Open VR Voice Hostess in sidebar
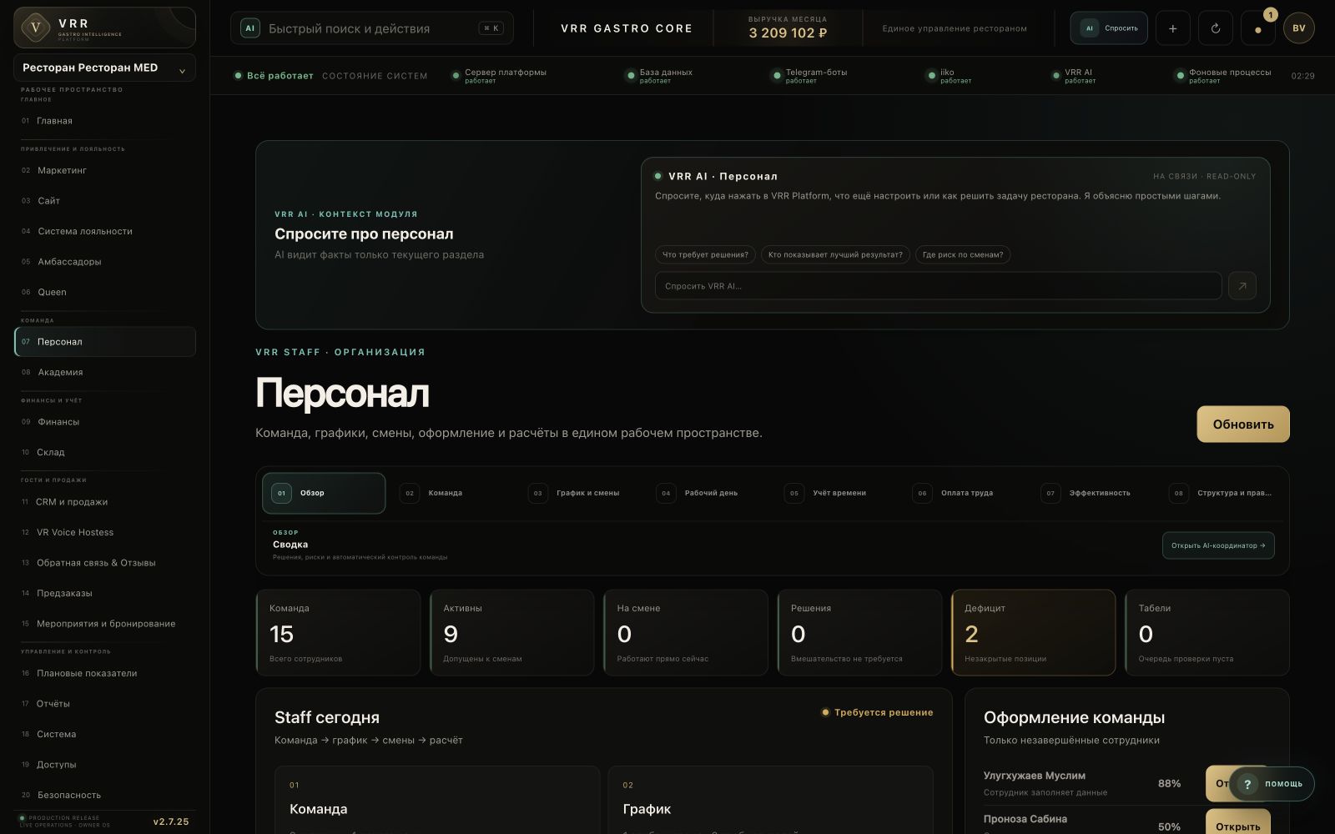 (105, 532)
